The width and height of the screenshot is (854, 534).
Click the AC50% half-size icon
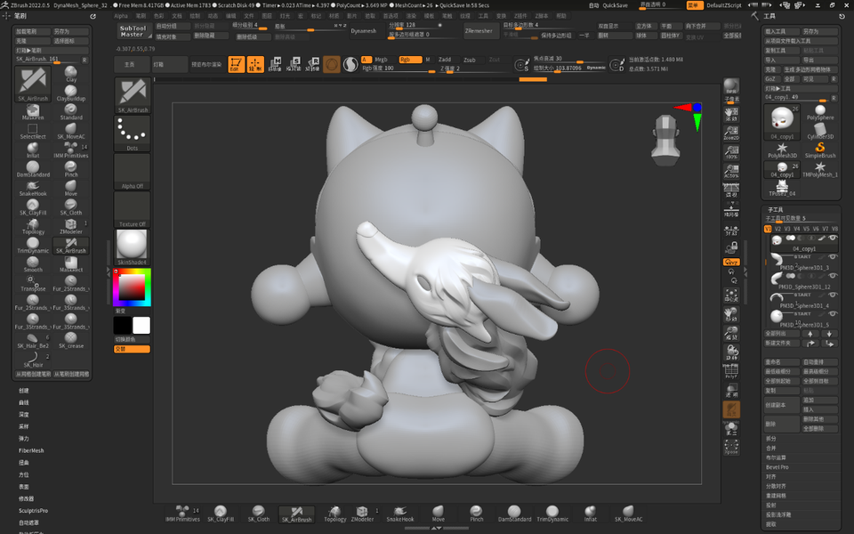731,171
